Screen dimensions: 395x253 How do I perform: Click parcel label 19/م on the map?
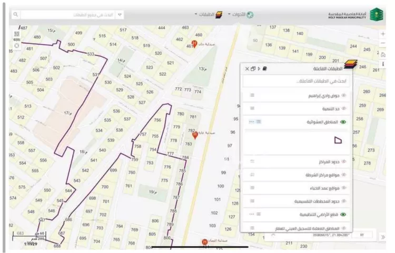[153, 192]
